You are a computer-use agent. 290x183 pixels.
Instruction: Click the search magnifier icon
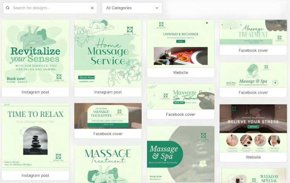[7, 8]
